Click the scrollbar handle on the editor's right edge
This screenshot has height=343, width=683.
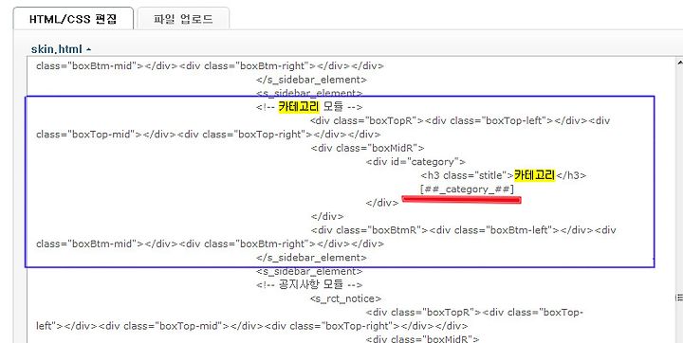(679, 298)
